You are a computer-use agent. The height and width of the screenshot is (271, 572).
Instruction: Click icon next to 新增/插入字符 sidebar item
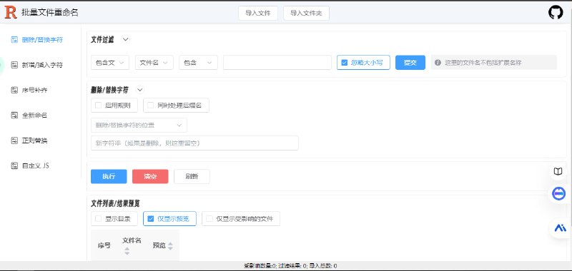coord(14,65)
